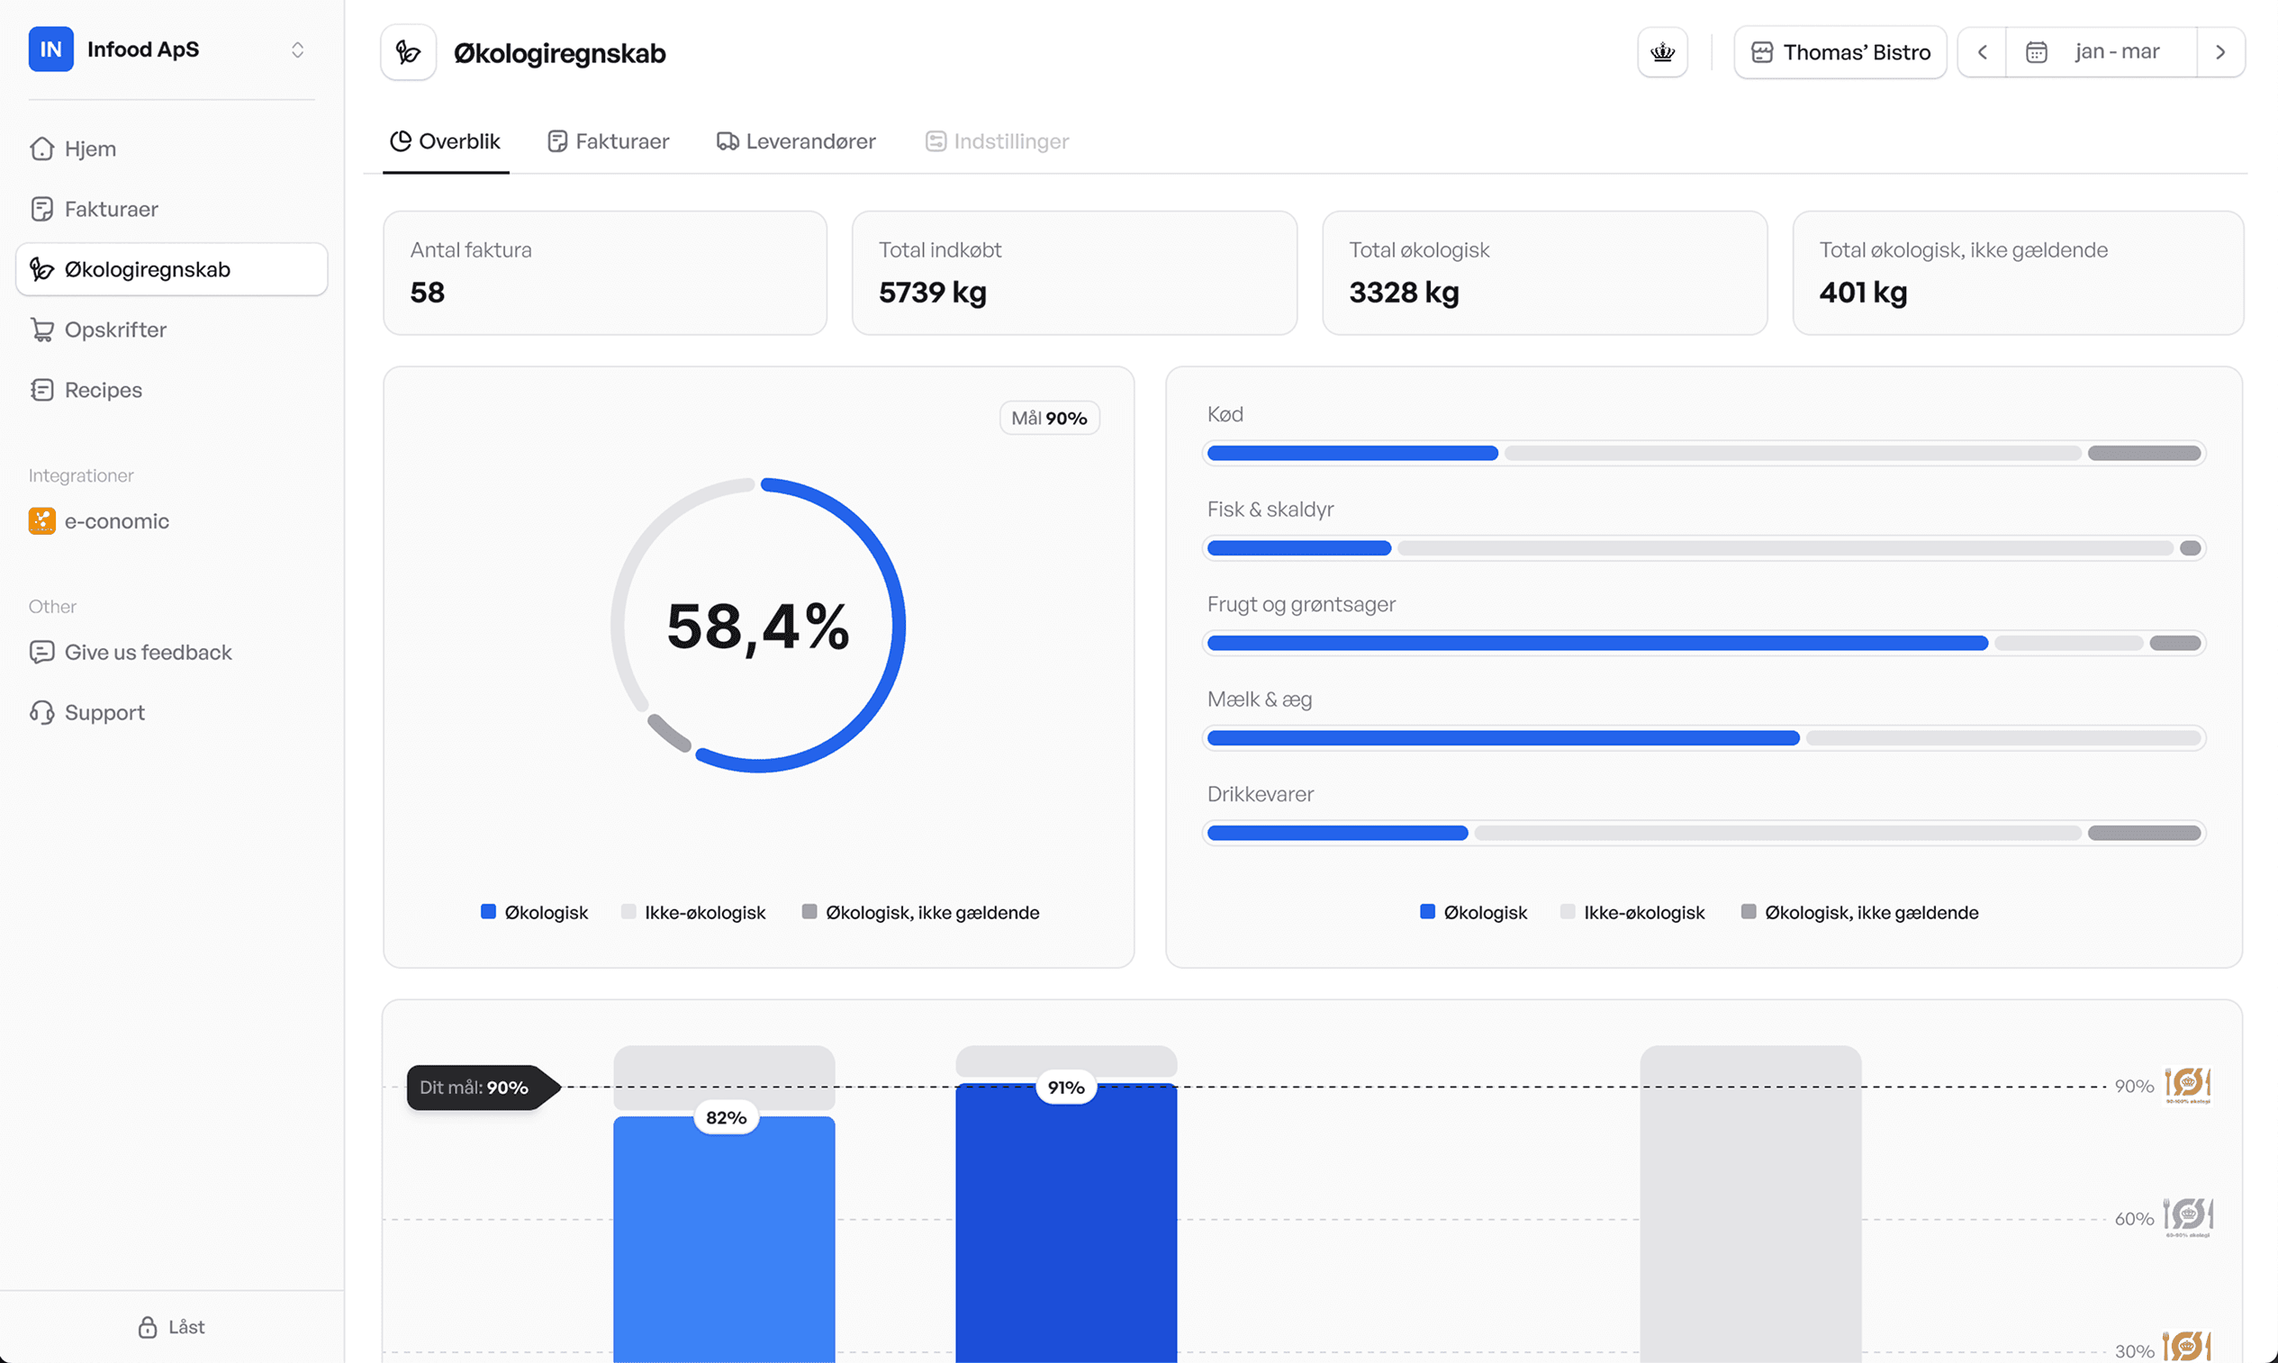Click the Kød progress bar
This screenshot has height=1363, width=2278.
click(x=1704, y=453)
